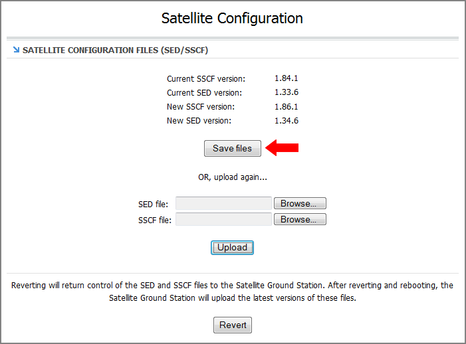Focus the SED file input field
The image size is (466, 344).
[x=223, y=203]
